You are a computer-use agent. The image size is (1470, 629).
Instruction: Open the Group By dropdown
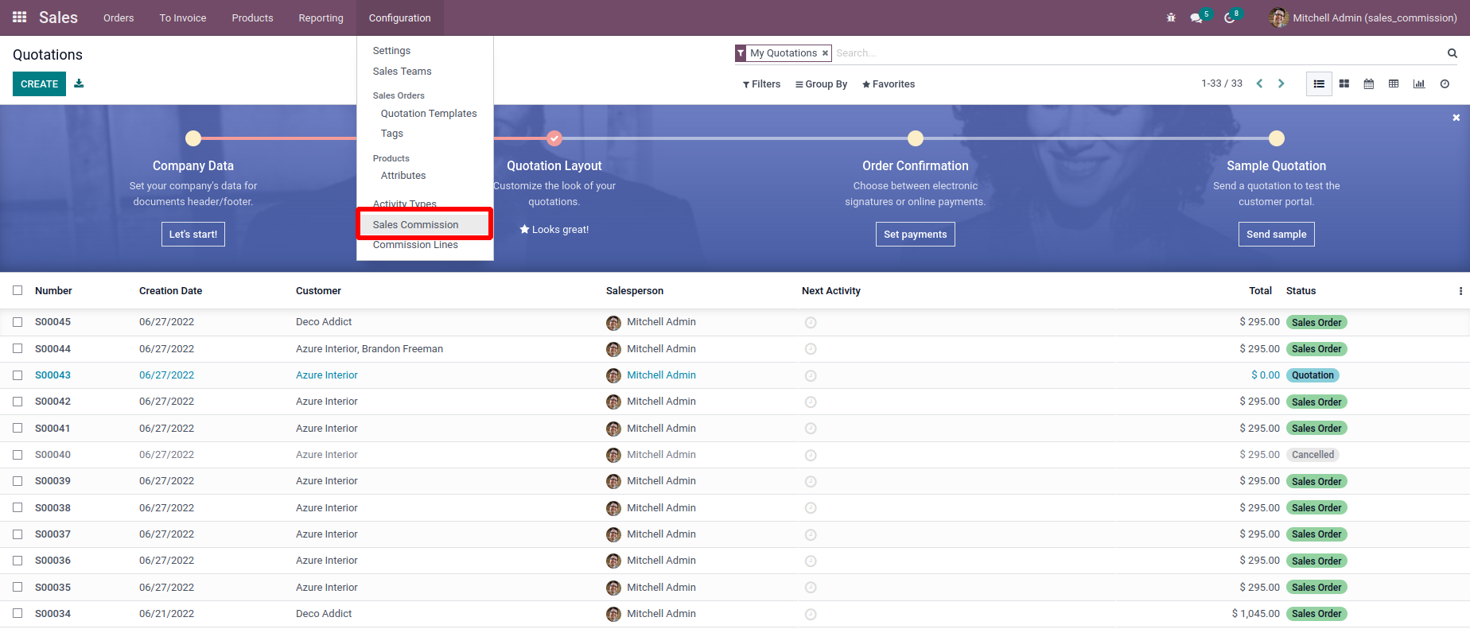(821, 84)
